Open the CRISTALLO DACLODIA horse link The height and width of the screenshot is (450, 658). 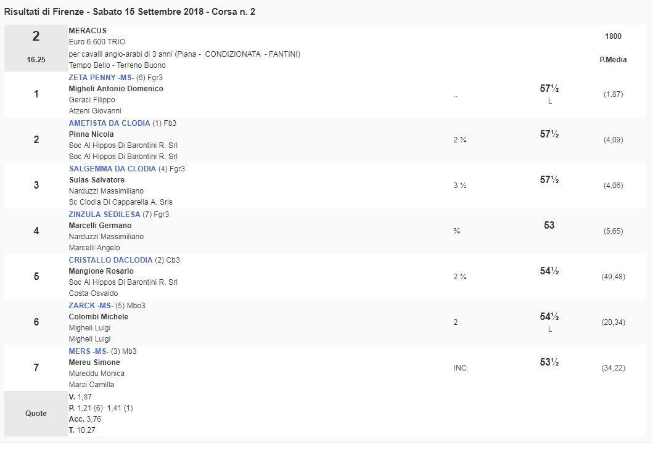pyautogui.click(x=110, y=260)
